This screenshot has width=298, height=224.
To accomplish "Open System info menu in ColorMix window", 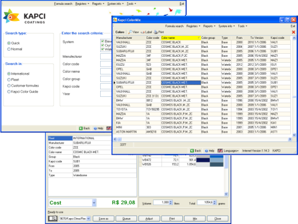I will [x=226, y=26].
